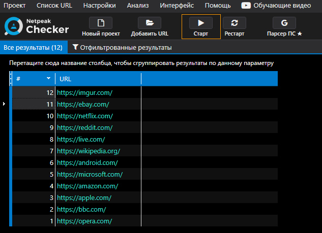Open the https://bbc.com/ link

(x=81, y=210)
